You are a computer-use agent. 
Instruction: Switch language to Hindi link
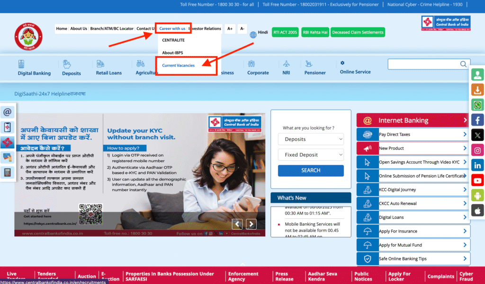pyautogui.click(x=263, y=32)
